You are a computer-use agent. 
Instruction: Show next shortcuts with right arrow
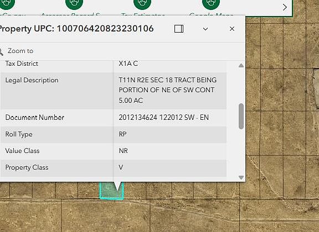point(285,7)
